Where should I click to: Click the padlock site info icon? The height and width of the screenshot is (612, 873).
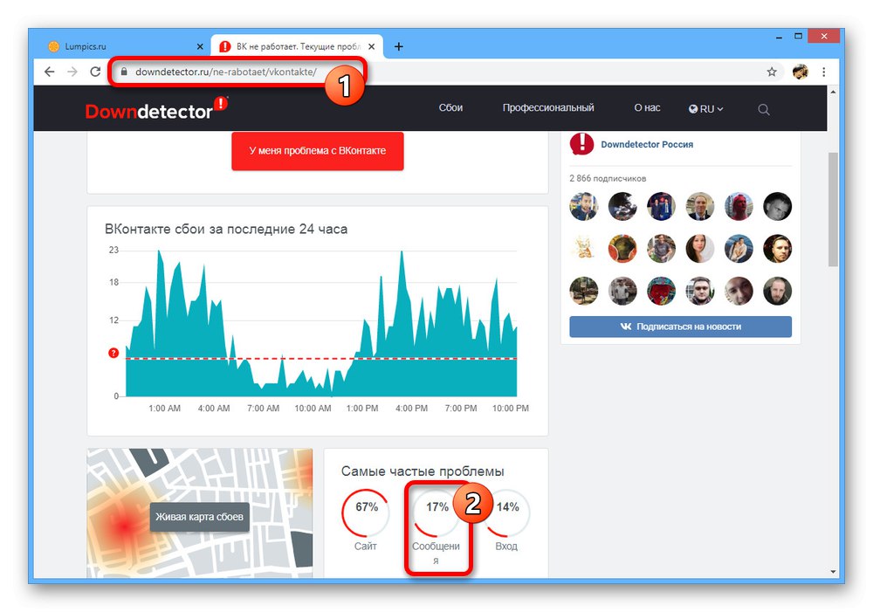124,72
